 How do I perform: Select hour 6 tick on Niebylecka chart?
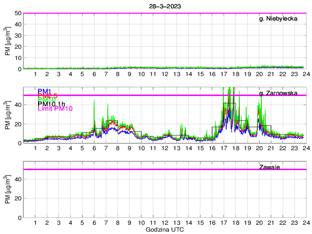tap(94, 74)
